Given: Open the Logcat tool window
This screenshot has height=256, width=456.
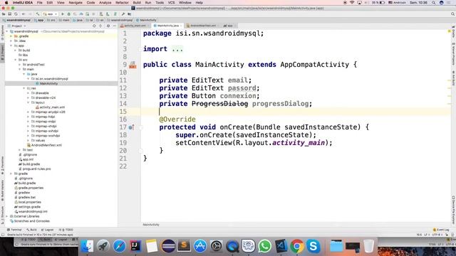Looking at the screenshot, I should (48, 230).
